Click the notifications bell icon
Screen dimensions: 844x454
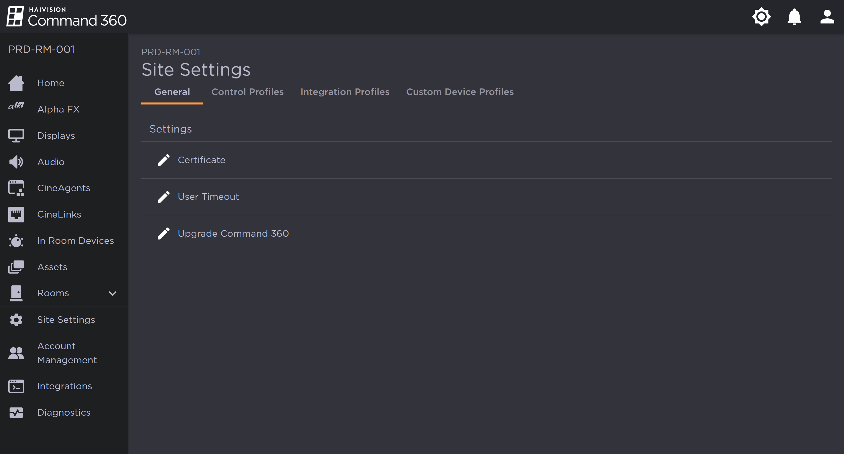pyautogui.click(x=794, y=16)
